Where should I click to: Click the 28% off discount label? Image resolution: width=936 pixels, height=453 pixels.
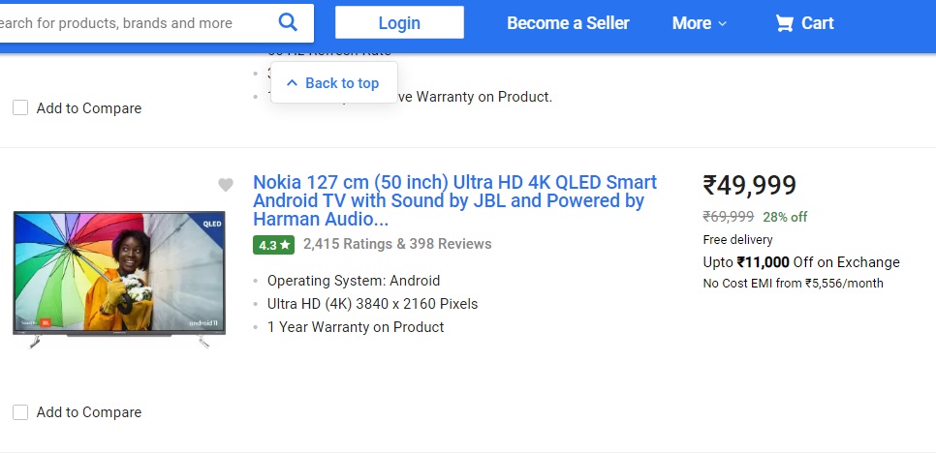point(785,217)
